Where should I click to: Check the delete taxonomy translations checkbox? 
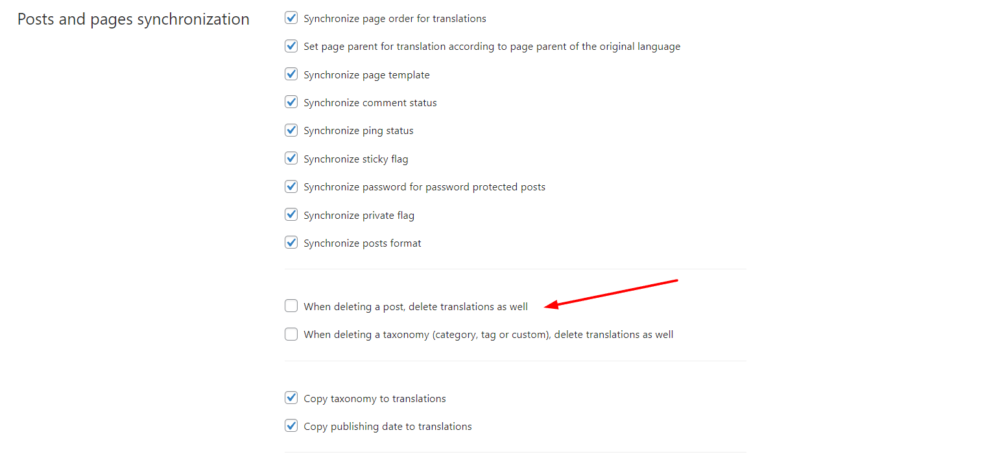point(291,334)
